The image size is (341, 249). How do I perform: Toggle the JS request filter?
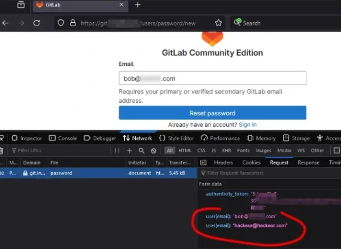point(214,151)
